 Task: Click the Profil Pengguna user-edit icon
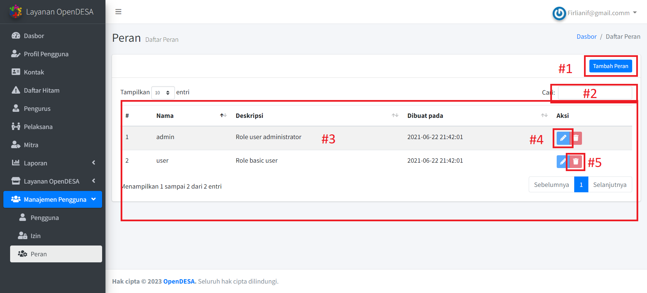point(16,54)
